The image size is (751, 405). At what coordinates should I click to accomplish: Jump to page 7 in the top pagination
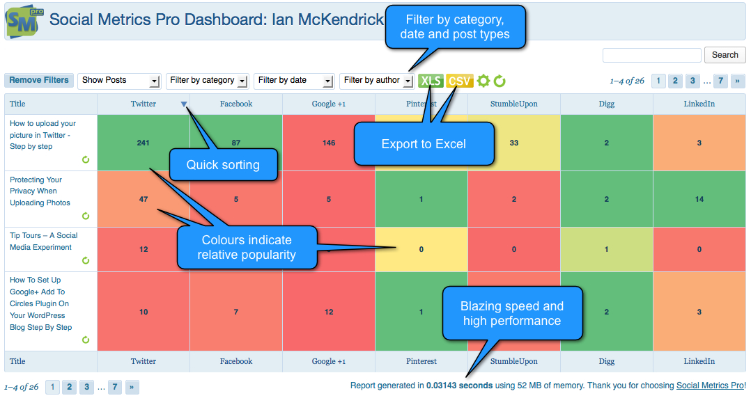721,81
